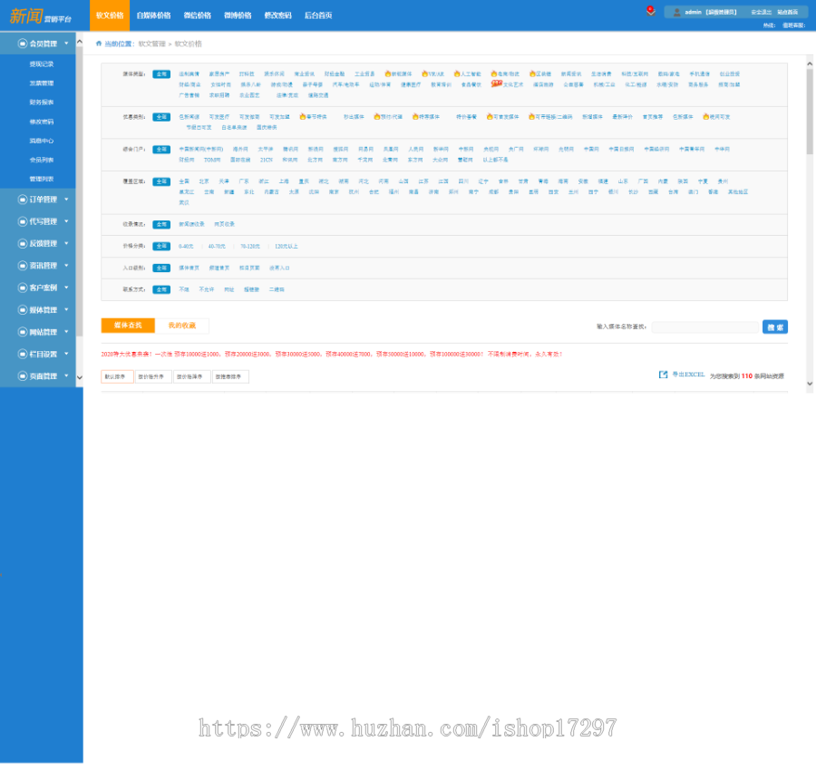Screen dimensions: 816x771
Task: Expand the 订单管理 dropdown arrow
Action: click(x=66, y=199)
